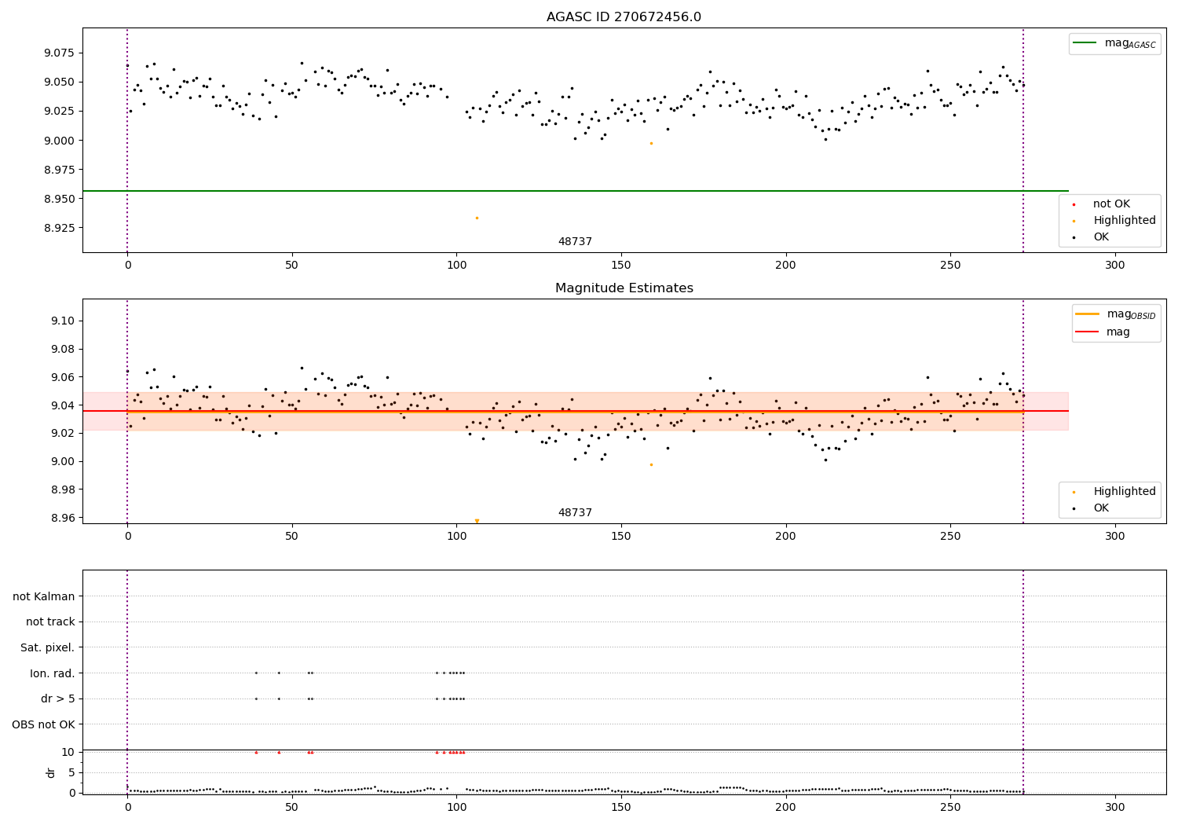The height and width of the screenshot is (825, 1178).
Task: Select the green mag AGASC legend entry
Action: pos(1114,43)
